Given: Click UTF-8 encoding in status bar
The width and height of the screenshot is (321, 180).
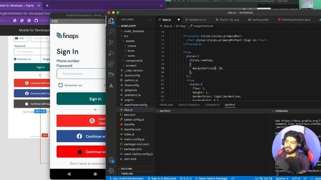Looking at the screenshot, I should click(x=295, y=178).
